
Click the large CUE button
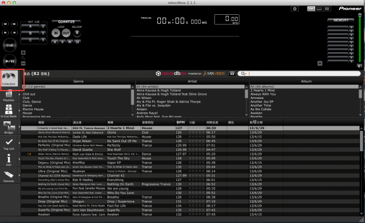pyautogui.click(x=10, y=46)
